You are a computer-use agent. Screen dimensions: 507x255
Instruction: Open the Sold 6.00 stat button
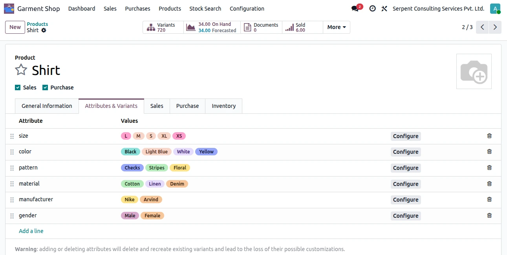tap(302, 27)
